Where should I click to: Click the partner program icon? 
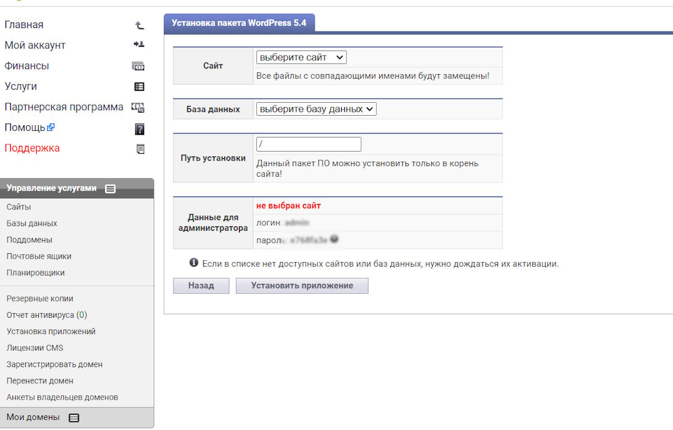click(x=138, y=107)
